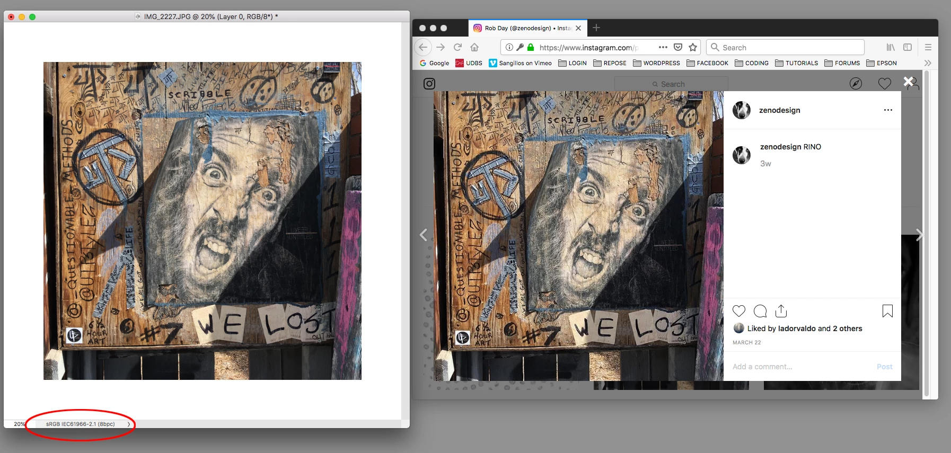
Task: Open the EPSON bookmarks folder
Action: [x=881, y=63]
